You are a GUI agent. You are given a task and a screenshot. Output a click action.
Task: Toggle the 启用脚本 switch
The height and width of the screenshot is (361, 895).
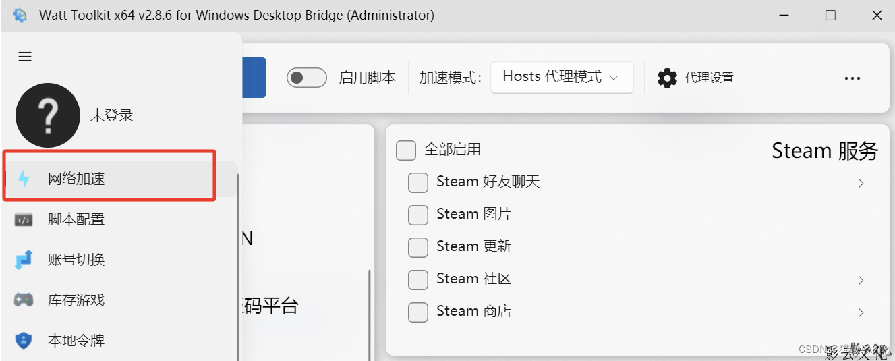(x=306, y=78)
